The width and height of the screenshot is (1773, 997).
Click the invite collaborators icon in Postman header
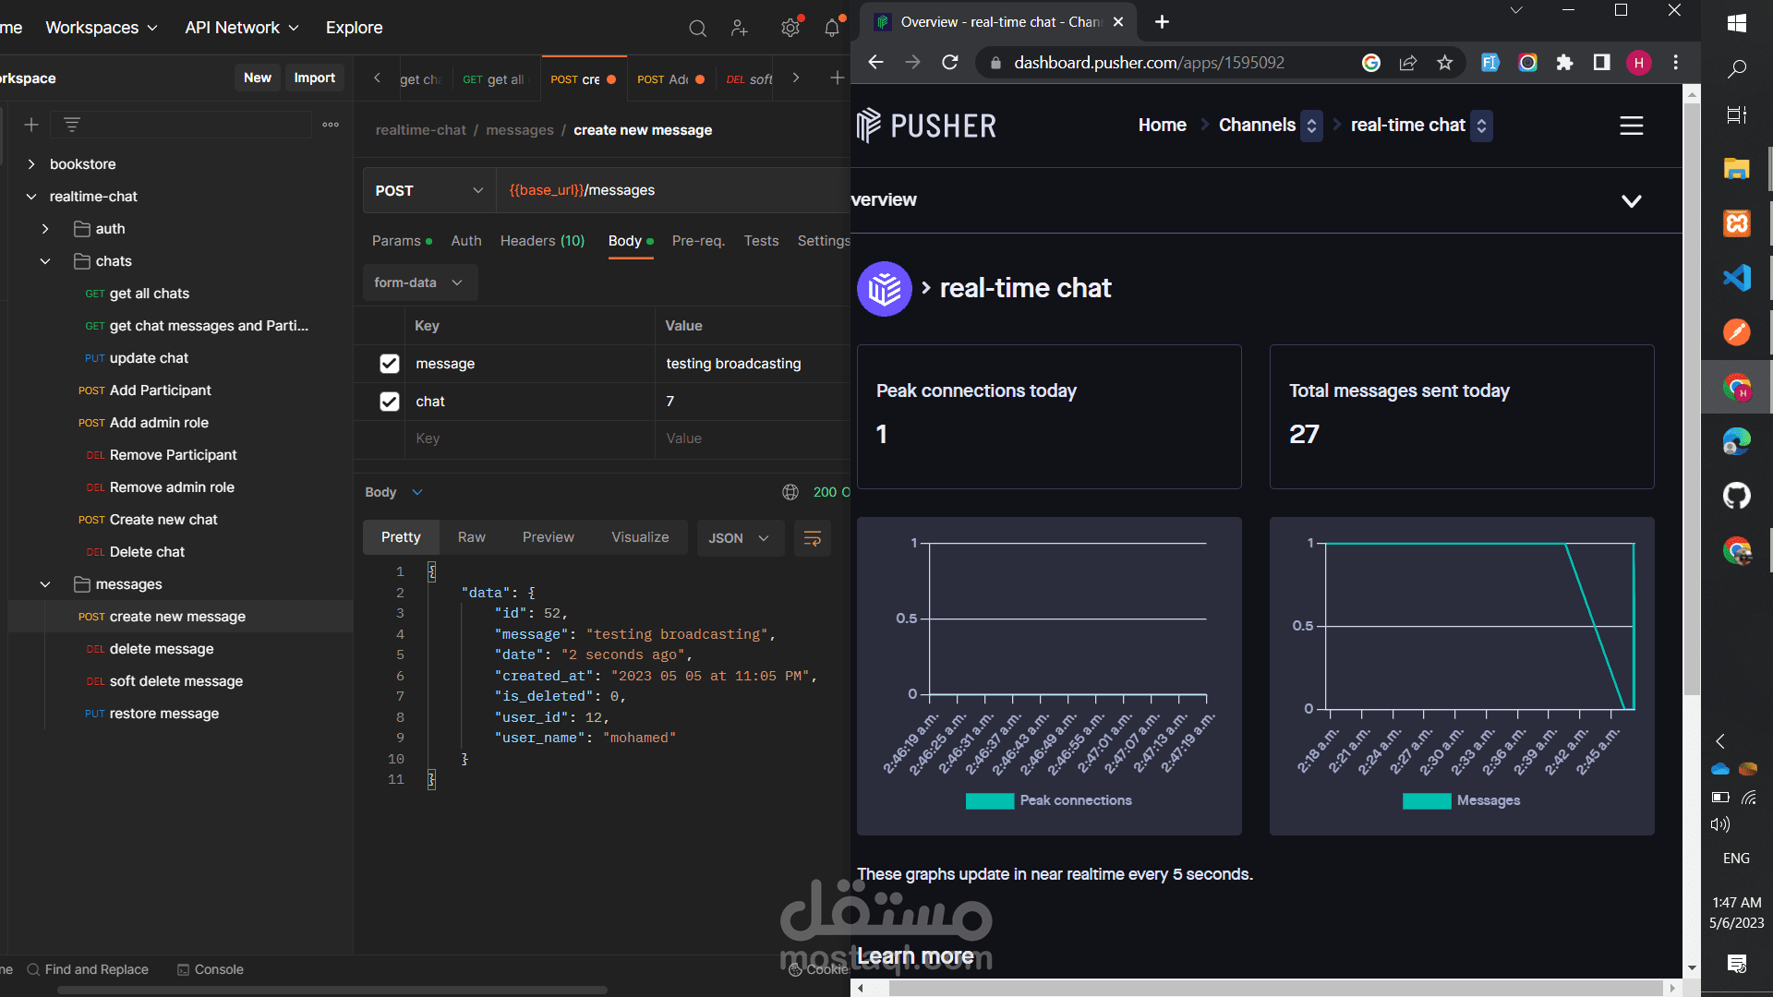click(x=740, y=28)
